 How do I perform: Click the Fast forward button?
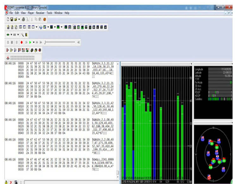[x=37, y=42]
